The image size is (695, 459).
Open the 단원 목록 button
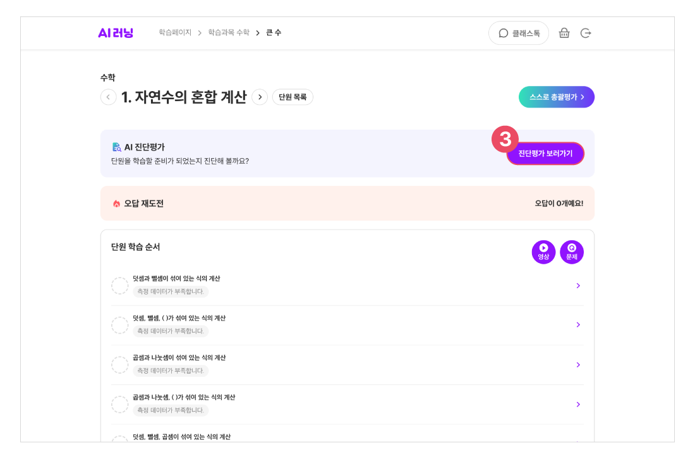(x=293, y=97)
